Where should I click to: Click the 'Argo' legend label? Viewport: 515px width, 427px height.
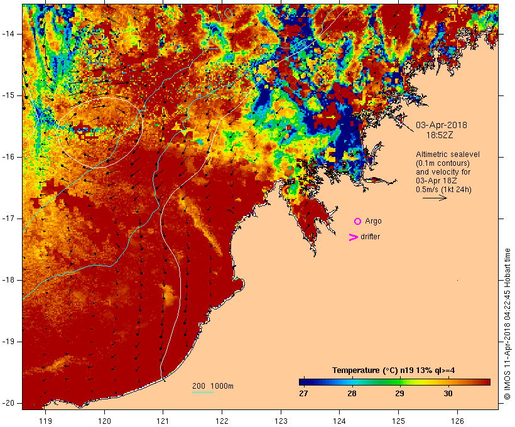tap(373, 222)
